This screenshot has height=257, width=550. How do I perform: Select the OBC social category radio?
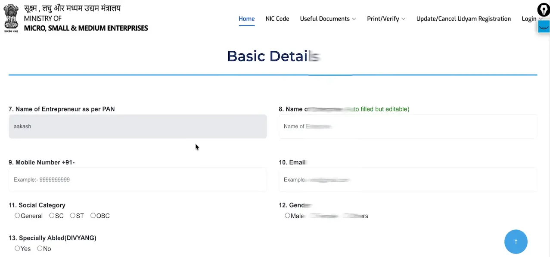coord(93,216)
